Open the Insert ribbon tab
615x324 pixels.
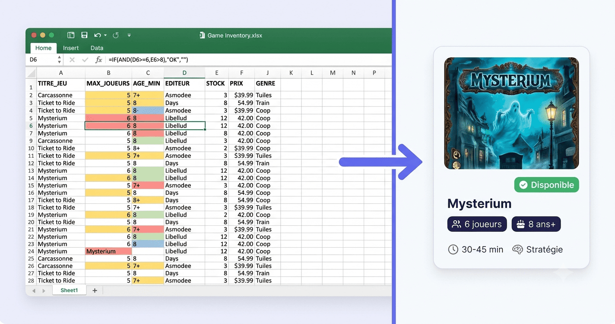71,48
